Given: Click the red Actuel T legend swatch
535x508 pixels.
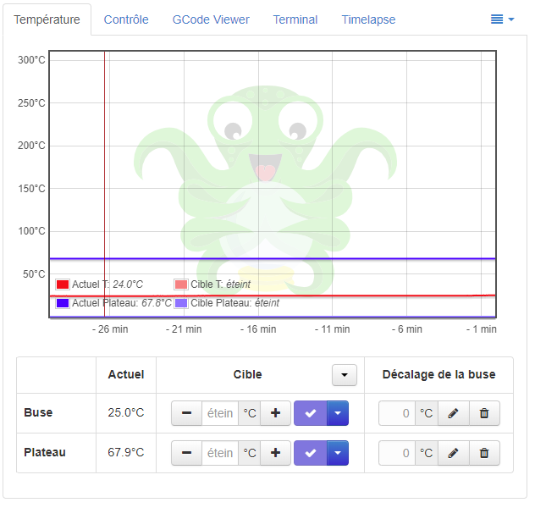Looking at the screenshot, I should click(63, 284).
